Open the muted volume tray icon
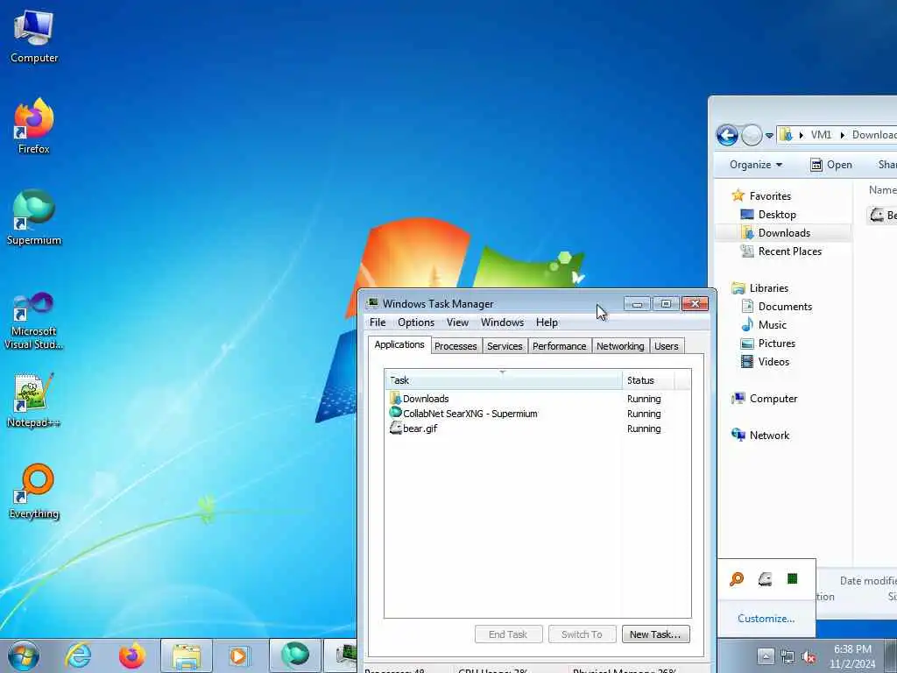The width and height of the screenshot is (897, 673). click(809, 657)
